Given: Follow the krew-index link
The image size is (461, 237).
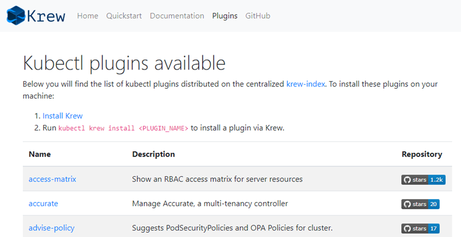Looking at the screenshot, I should pos(306,84).
